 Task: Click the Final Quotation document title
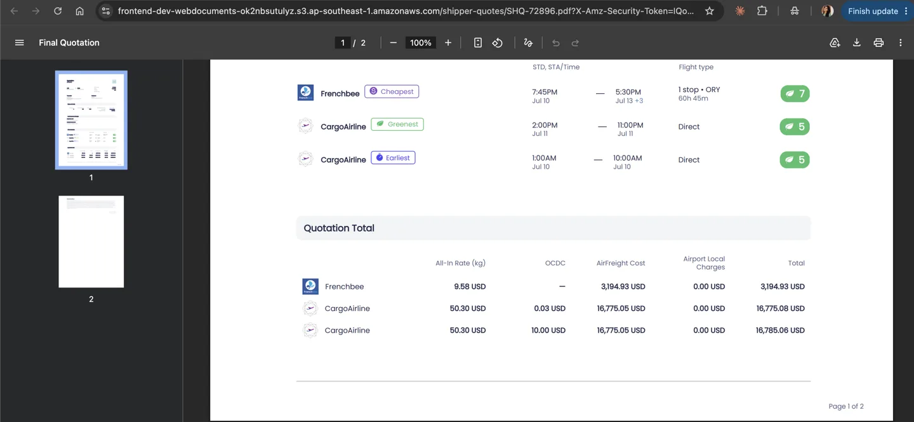(69, 43)
